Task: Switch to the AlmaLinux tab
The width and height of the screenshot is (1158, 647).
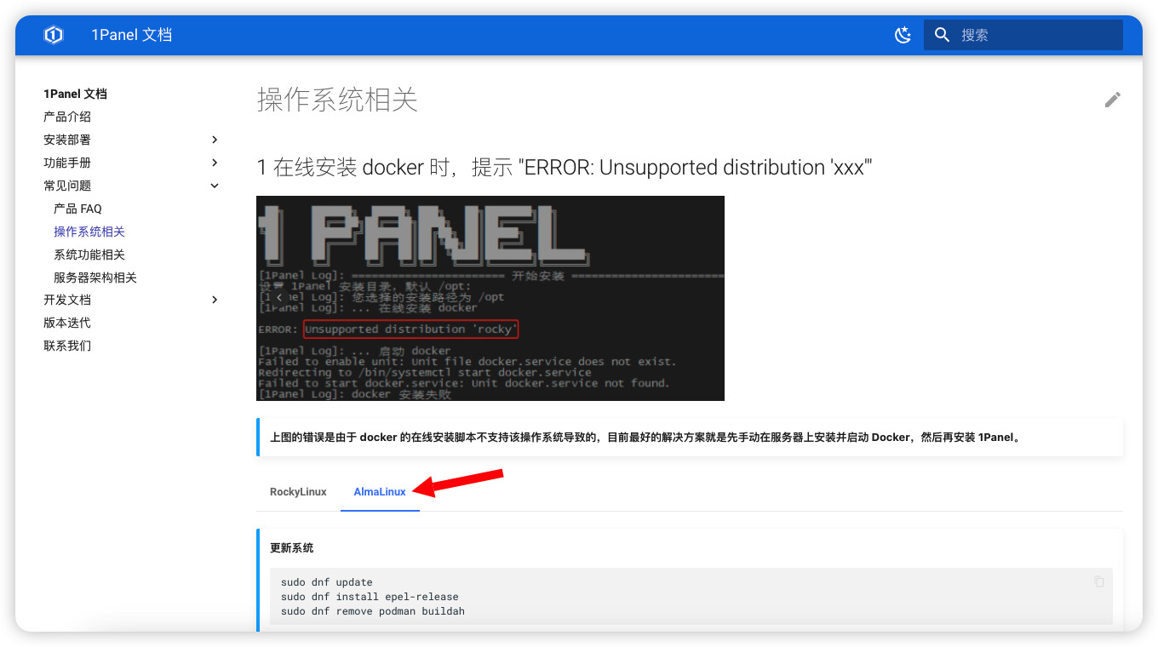Action: click(380, 492)
